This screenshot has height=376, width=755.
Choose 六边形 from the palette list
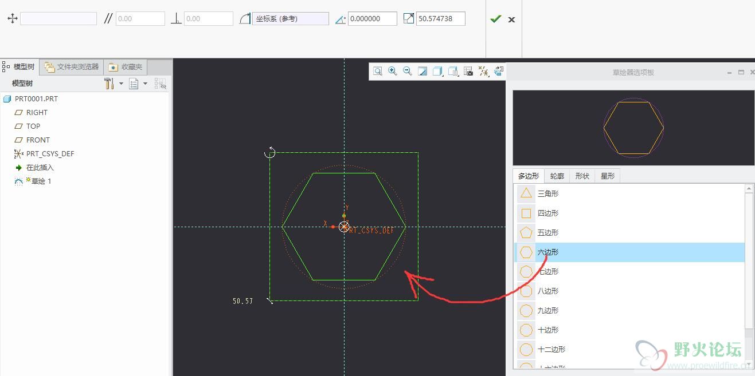click(629, 252)
